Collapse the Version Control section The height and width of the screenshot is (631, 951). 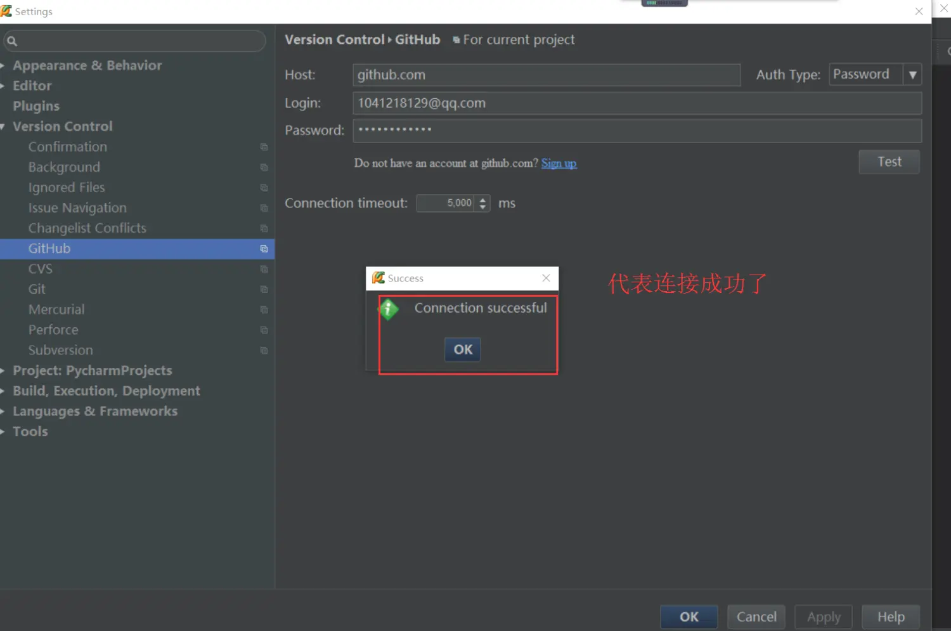3,127
